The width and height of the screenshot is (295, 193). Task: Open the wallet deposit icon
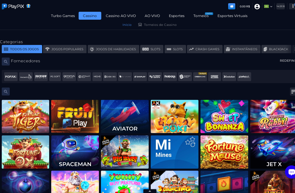click(x=231, y=6)
